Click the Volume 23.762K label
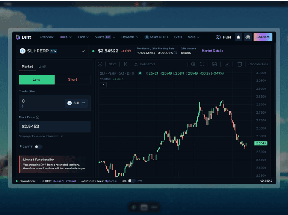Viewport: 288px width, 215px height. (x=111, y=79)
